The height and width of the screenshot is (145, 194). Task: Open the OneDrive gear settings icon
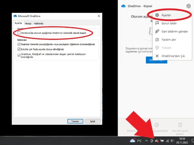pos(188,6)
